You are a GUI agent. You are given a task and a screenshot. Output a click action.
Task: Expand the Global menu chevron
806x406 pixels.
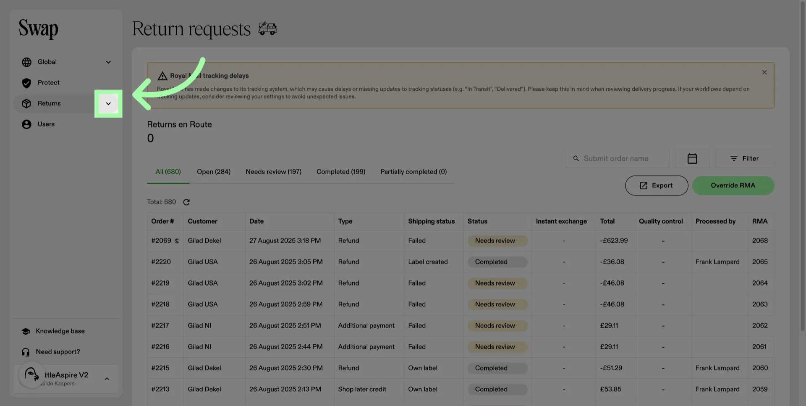[108, 62]
